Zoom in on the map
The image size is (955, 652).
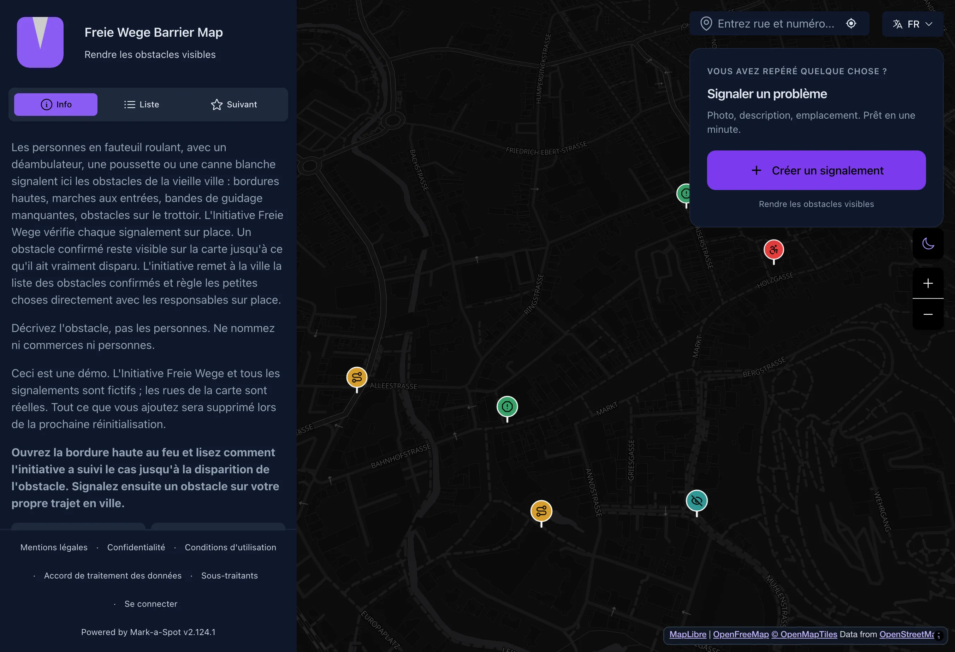pyautogui.click(x=928, y=283)
